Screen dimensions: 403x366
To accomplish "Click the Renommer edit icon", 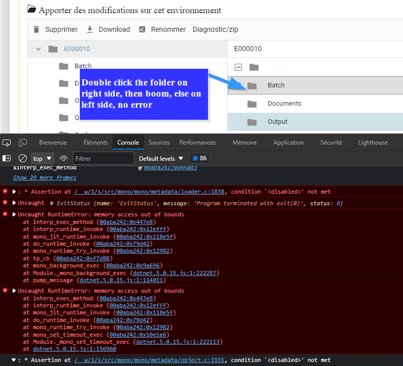I will (142, 29).
